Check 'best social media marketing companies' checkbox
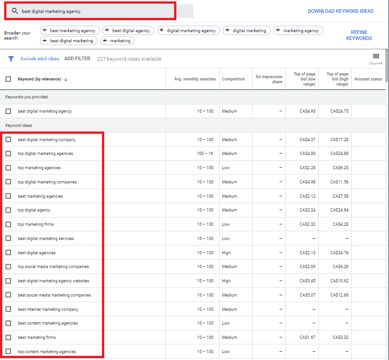 click(x=8, y=295)
